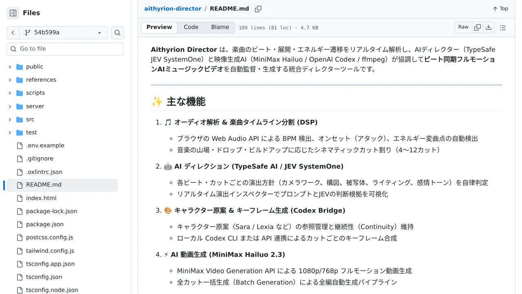Switch to the Preview tab
Viewport: 522px width, 294px height.
pos(159,27)
